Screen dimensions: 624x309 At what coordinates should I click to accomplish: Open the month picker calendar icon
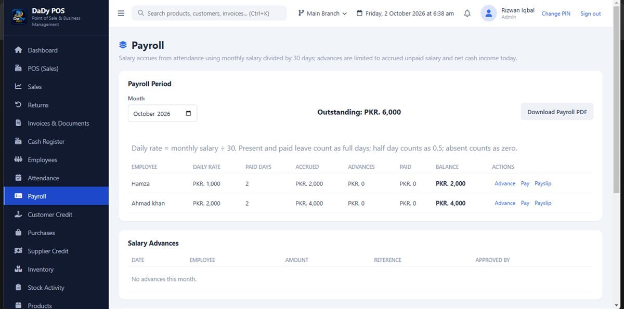tap(188, 114)
